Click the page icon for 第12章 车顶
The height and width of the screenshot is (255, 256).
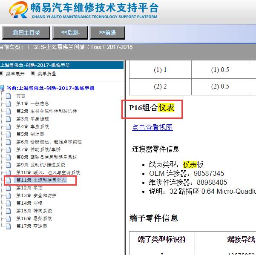pos(9,188)
